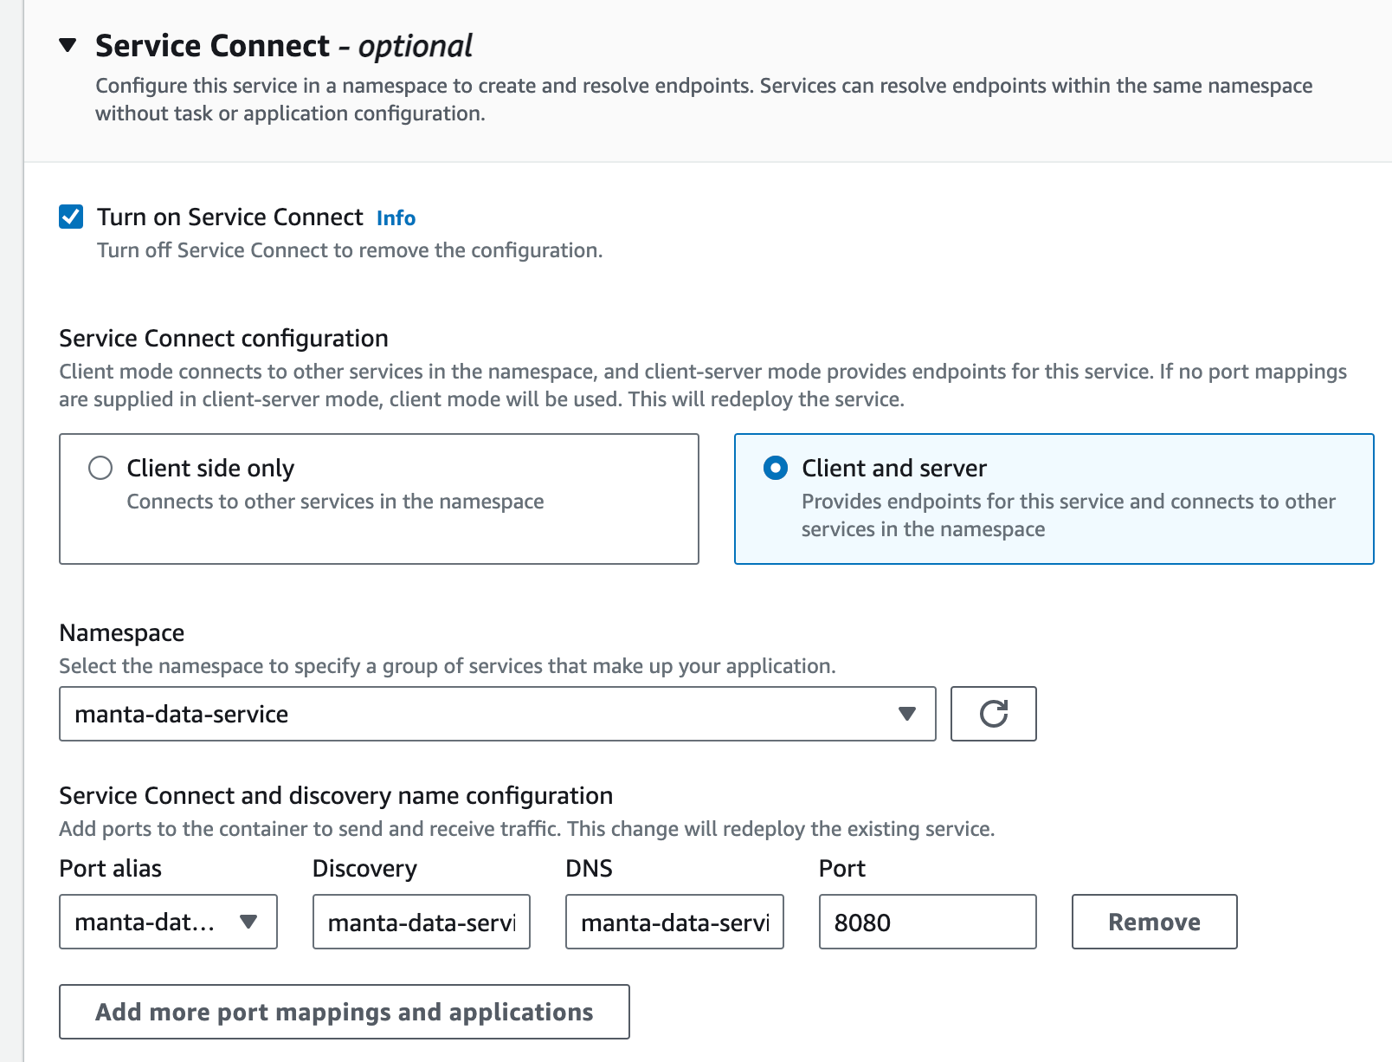Viewport: 1392px width, 1062px height.
Task: Click the namespace dropdown arrow icon
Action: [x=906, y=714]
